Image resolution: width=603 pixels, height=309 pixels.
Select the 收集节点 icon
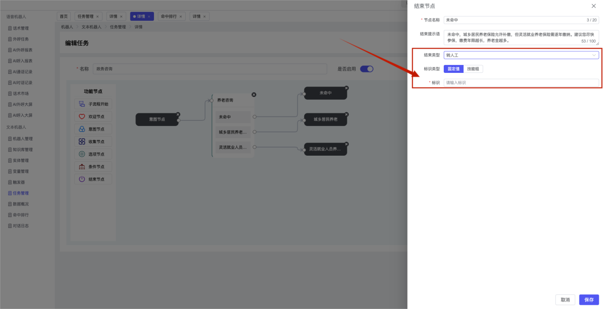[x=82, y=142]
